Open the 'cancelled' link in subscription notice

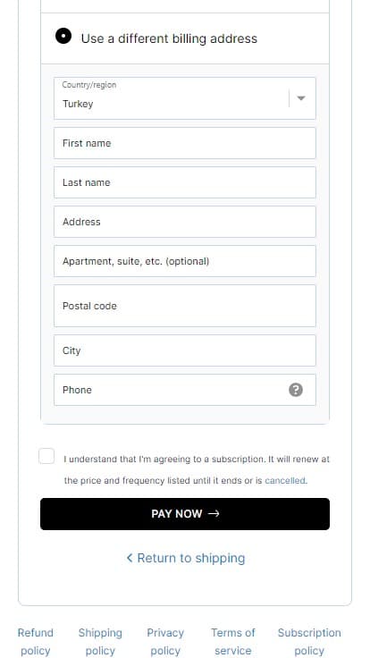click(x=285, y=480)
